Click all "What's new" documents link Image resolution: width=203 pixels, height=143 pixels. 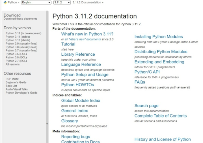(83, 39)
